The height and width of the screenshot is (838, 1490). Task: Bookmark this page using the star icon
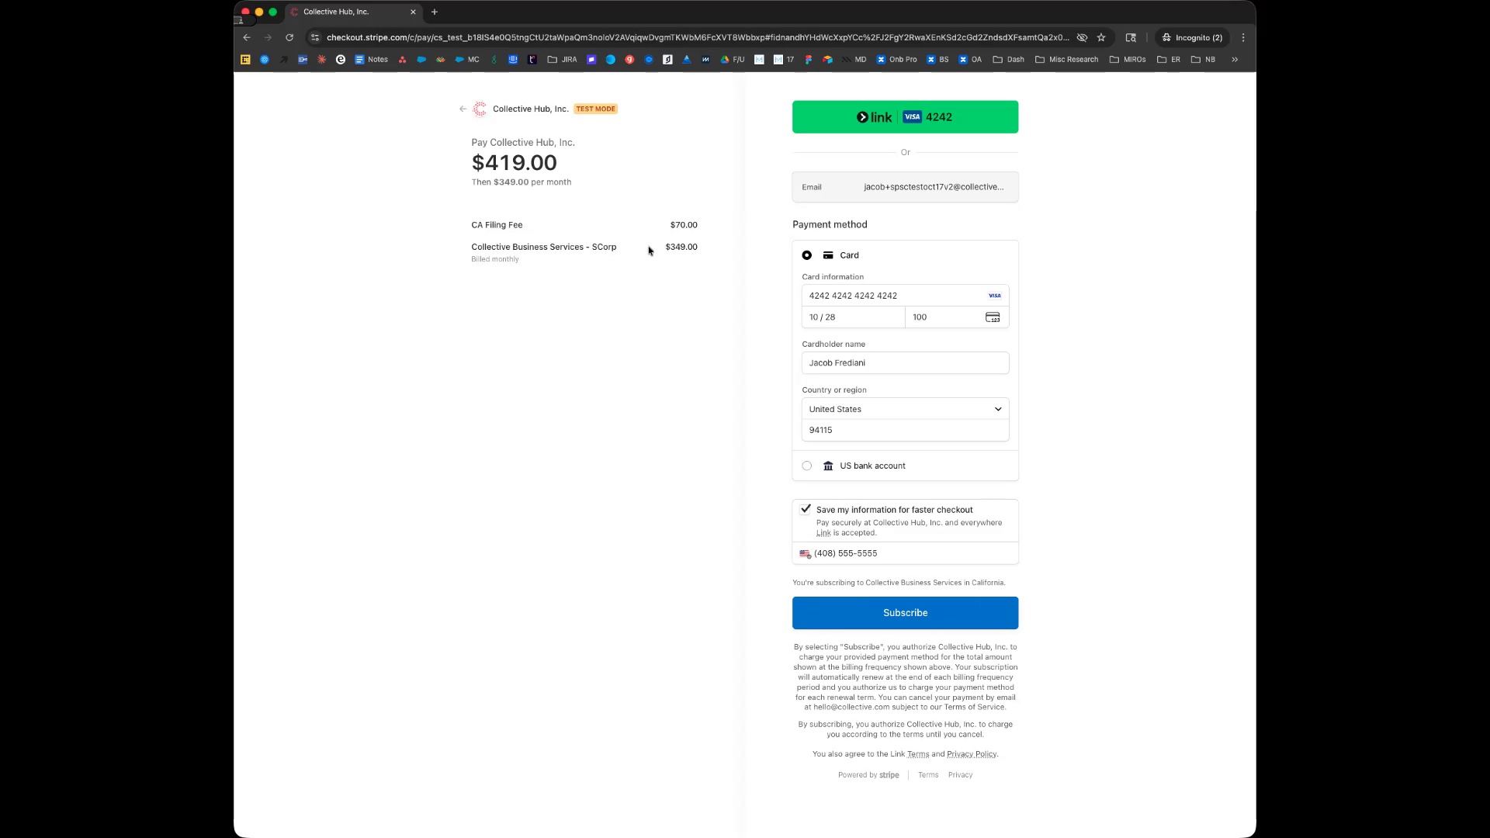pos(1100,37)
